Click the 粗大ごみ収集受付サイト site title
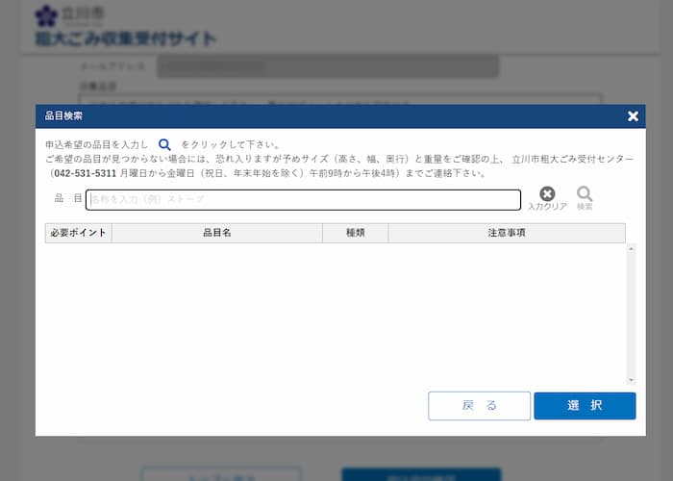 pyautogui.click(x=126, y=38)
